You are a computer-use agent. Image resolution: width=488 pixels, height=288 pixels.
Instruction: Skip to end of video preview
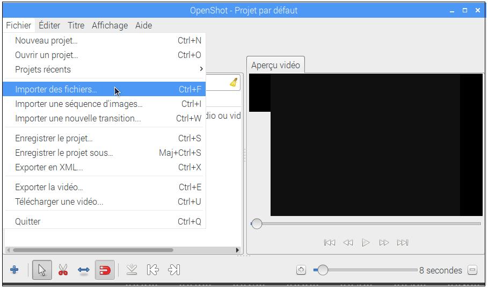point(403,242)
